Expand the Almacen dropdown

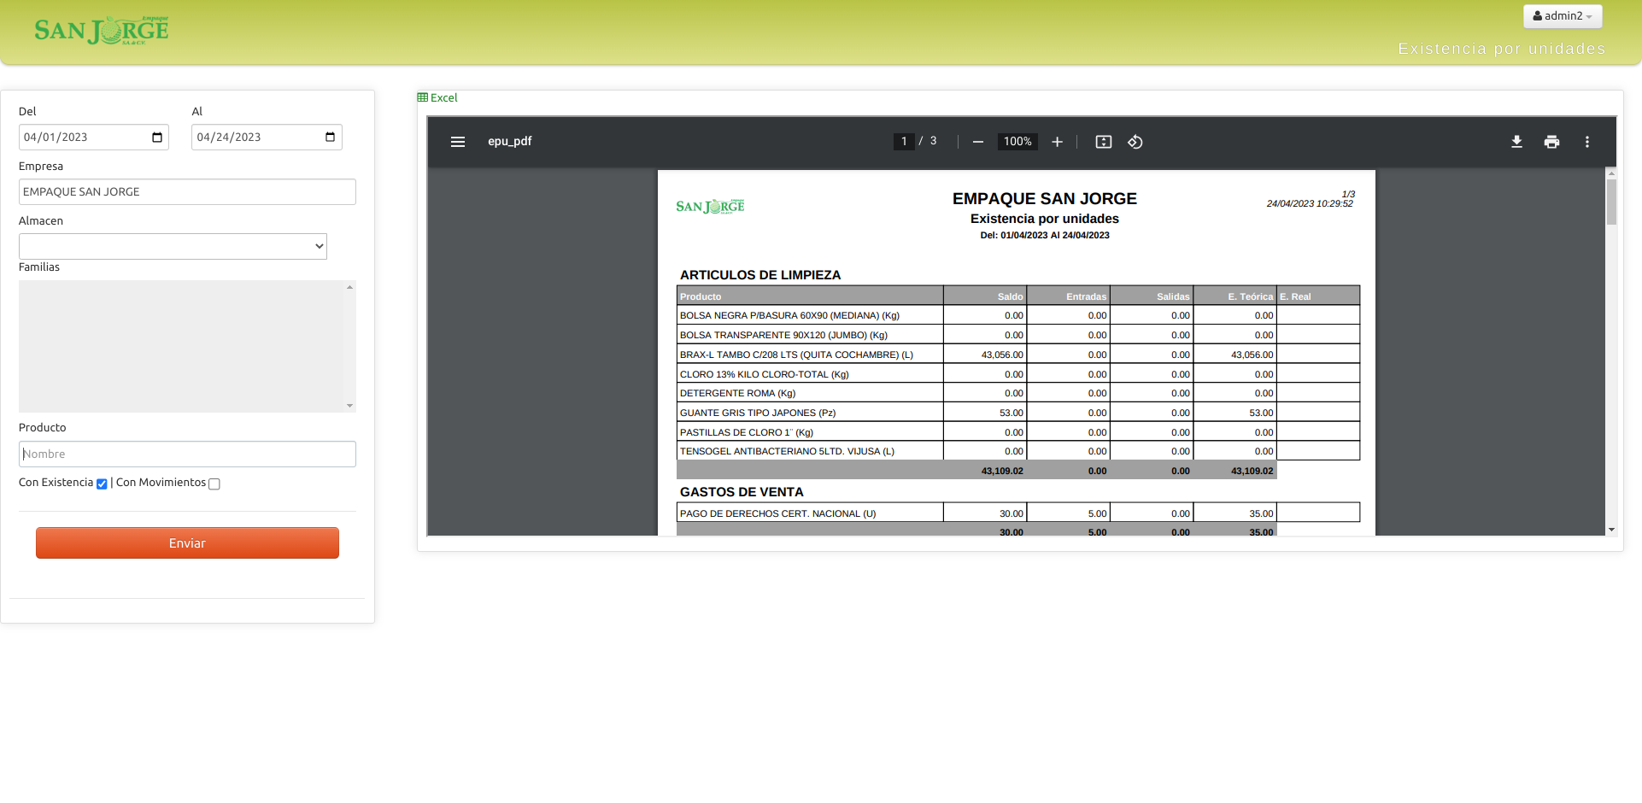click(x=173, y=246)
